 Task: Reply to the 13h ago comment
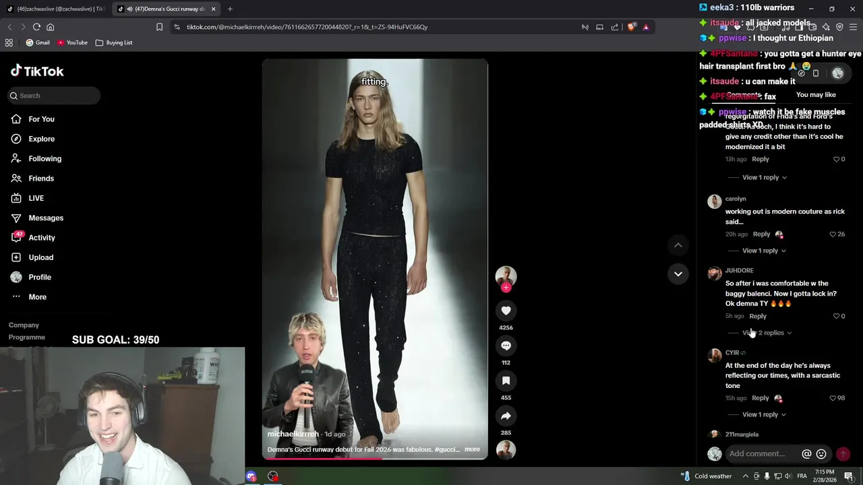click(760, 159)
